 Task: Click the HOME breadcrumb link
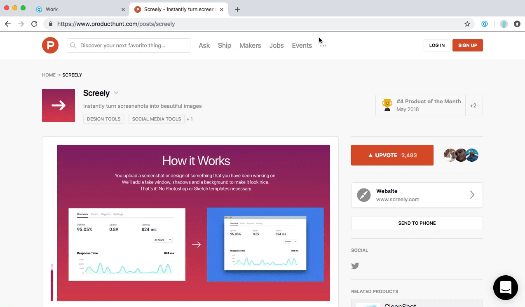click(49, 75)
